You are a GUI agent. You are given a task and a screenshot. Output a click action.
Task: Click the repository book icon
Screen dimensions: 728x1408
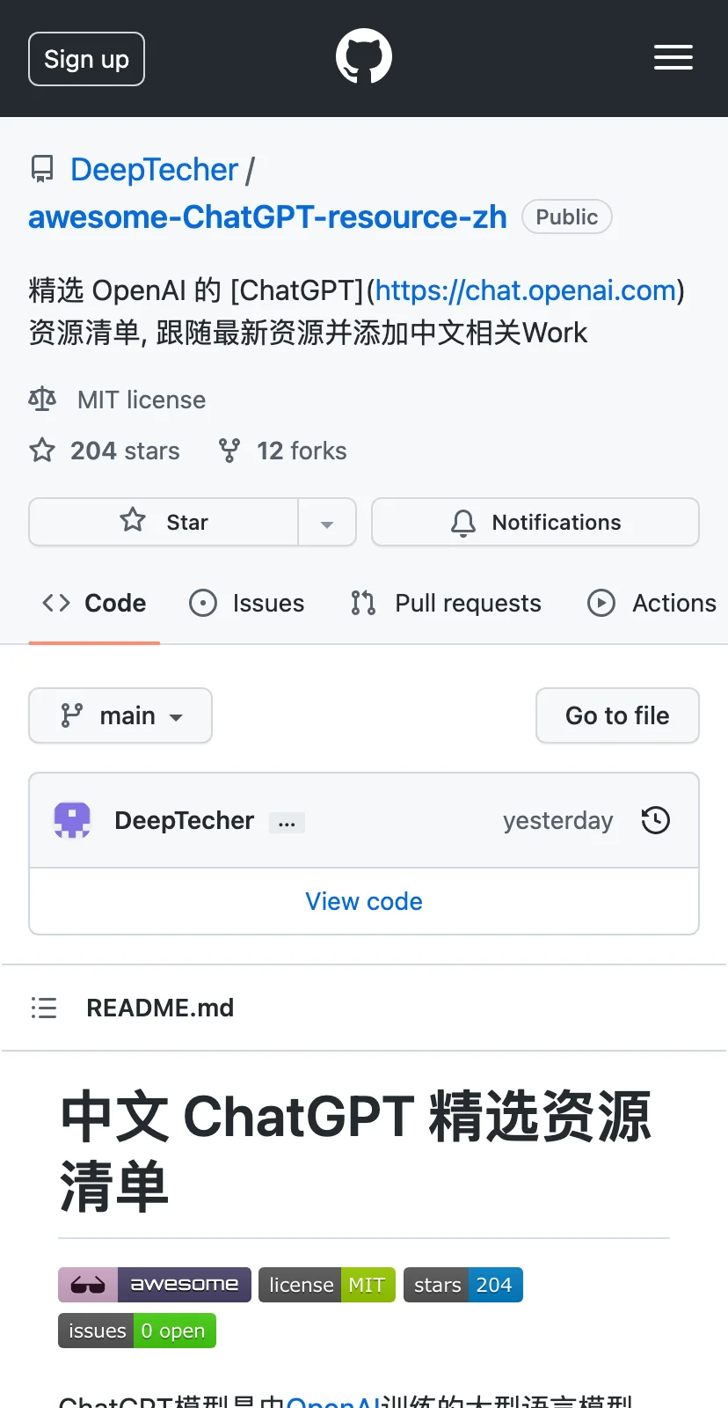click(41, 169)
